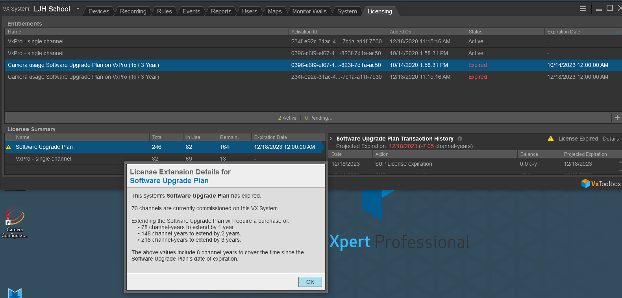The height and width of the screenshot is (298, 622).
Task: Switch to the Recording tab
Action: (133, 11)
